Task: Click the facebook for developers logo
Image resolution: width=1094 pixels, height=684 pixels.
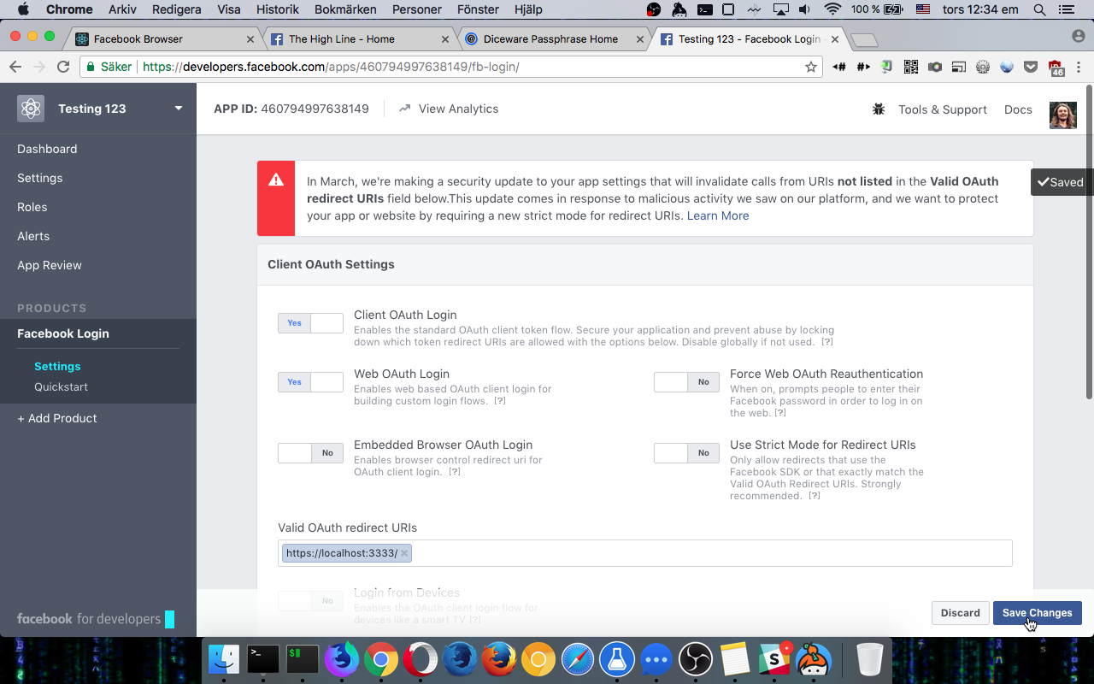Action: (96, 619)
